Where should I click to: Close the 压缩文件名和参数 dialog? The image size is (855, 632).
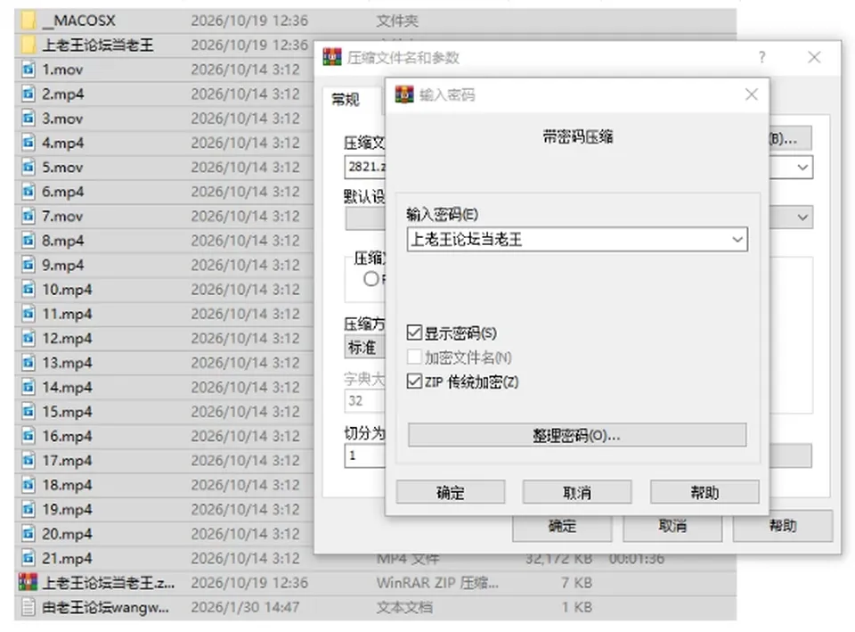coord(814,57)
